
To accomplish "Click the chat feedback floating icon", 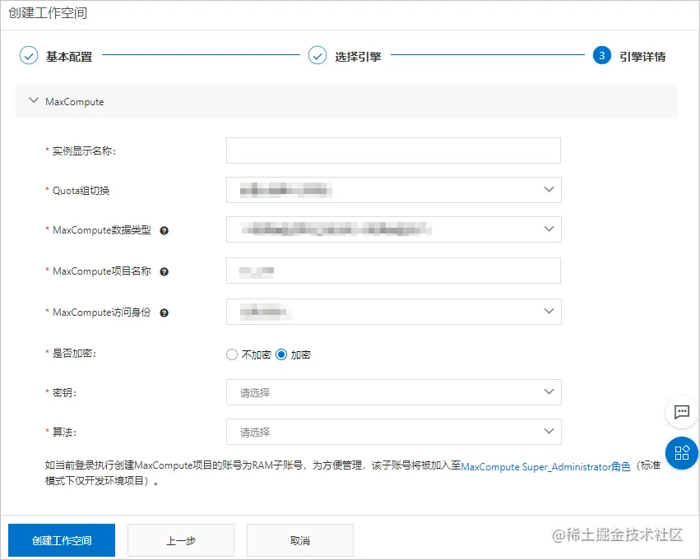I will tap(682, 412).
